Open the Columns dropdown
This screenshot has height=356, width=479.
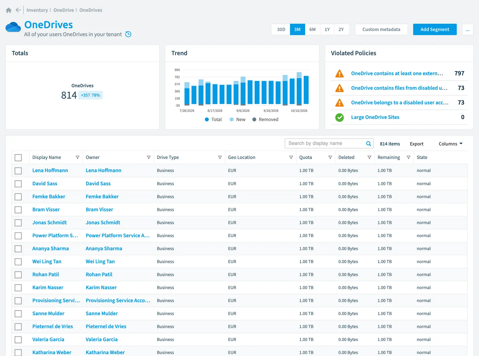(451, 144)
